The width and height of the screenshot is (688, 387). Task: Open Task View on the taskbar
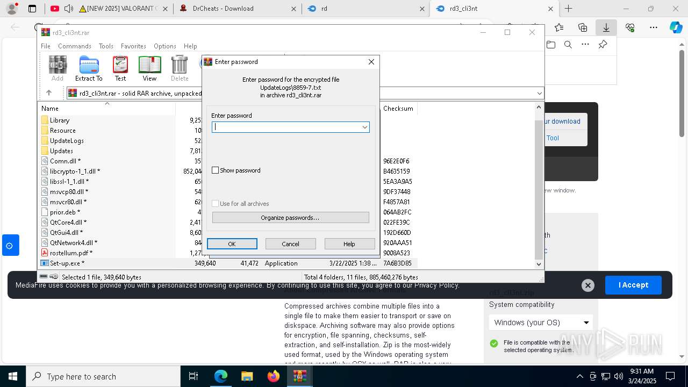click(x=194, y=376)
